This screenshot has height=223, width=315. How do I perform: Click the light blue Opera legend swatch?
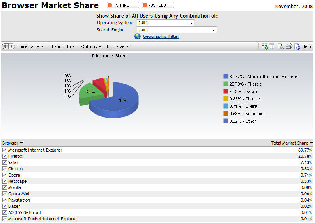(226, 106)
